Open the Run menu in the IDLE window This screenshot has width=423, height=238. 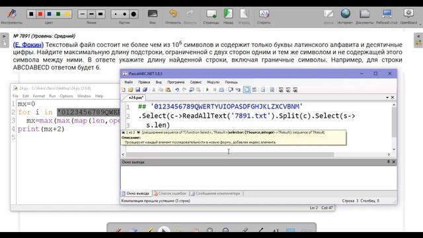point(52,96)
